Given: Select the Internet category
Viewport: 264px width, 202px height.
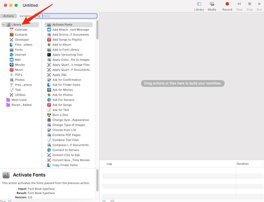Looking at the screenshot, I should click(x=18, y=55).
